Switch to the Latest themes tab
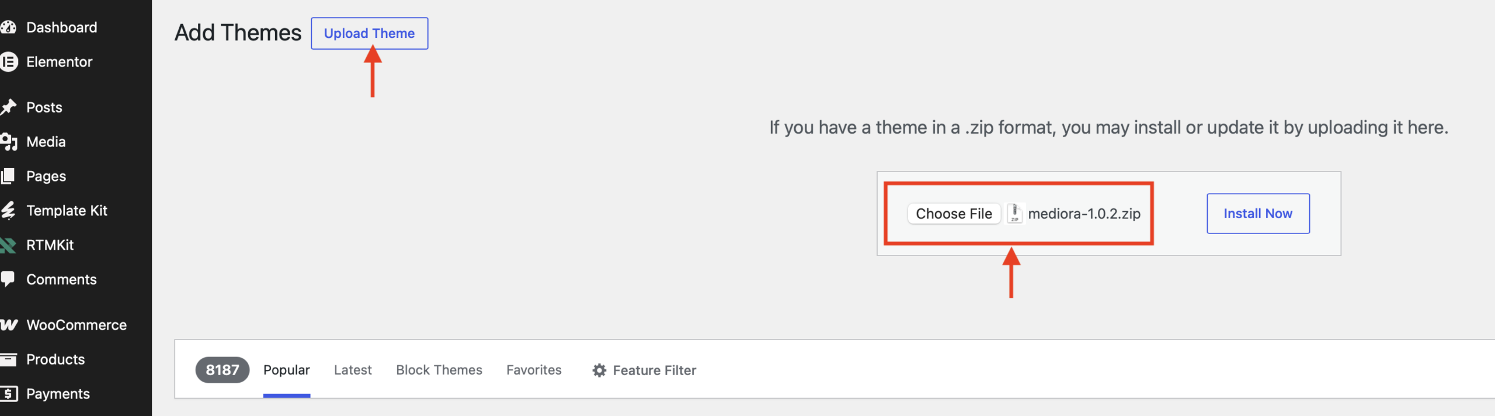The height and width of the screenshot is (416, 1495). [353, 370]
